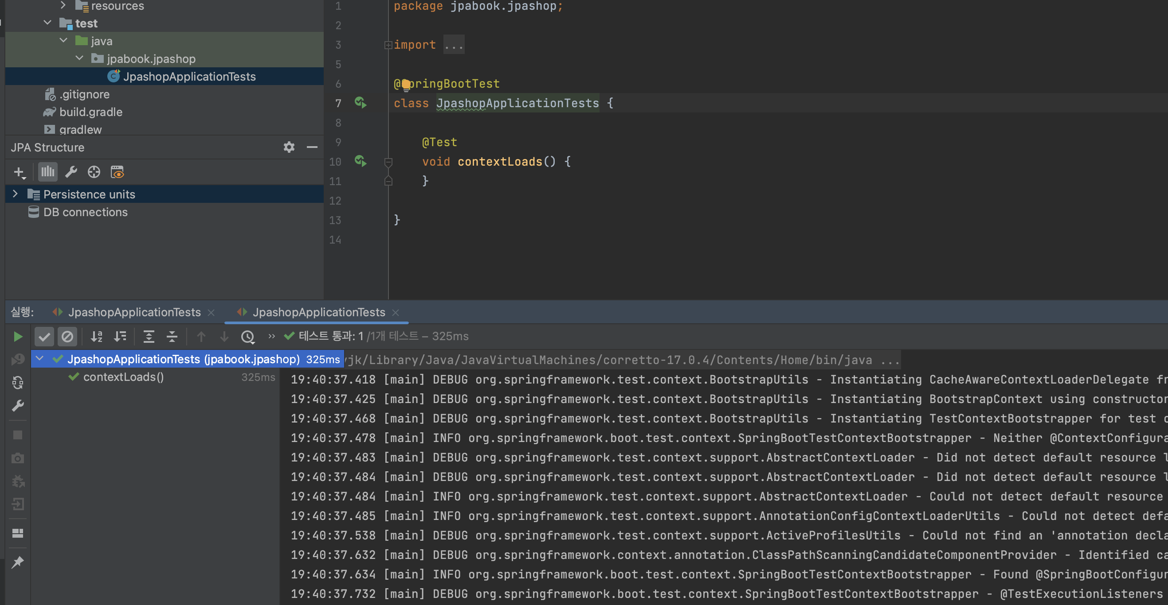Hide the JPA Structure panel
Viewport: 1168px width, 605px height.
coord(312,147)
